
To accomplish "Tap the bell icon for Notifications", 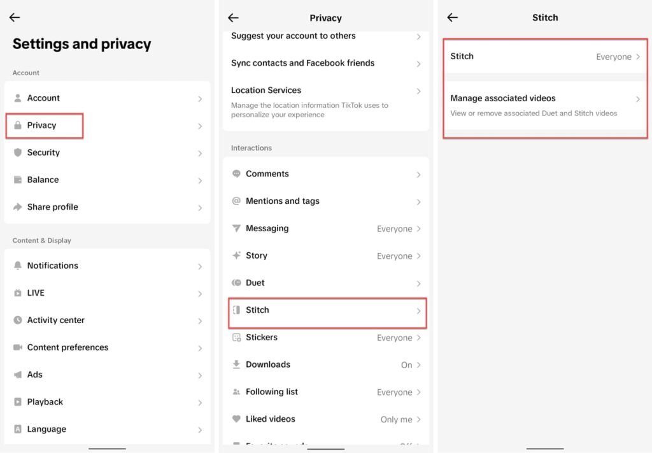I will point(18,266).
